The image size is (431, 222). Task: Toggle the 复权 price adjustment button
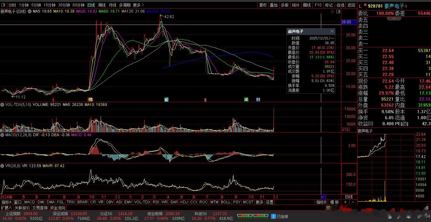click(263, 5)
